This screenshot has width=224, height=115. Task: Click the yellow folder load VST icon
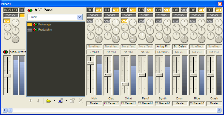click(x=49, y=101)
